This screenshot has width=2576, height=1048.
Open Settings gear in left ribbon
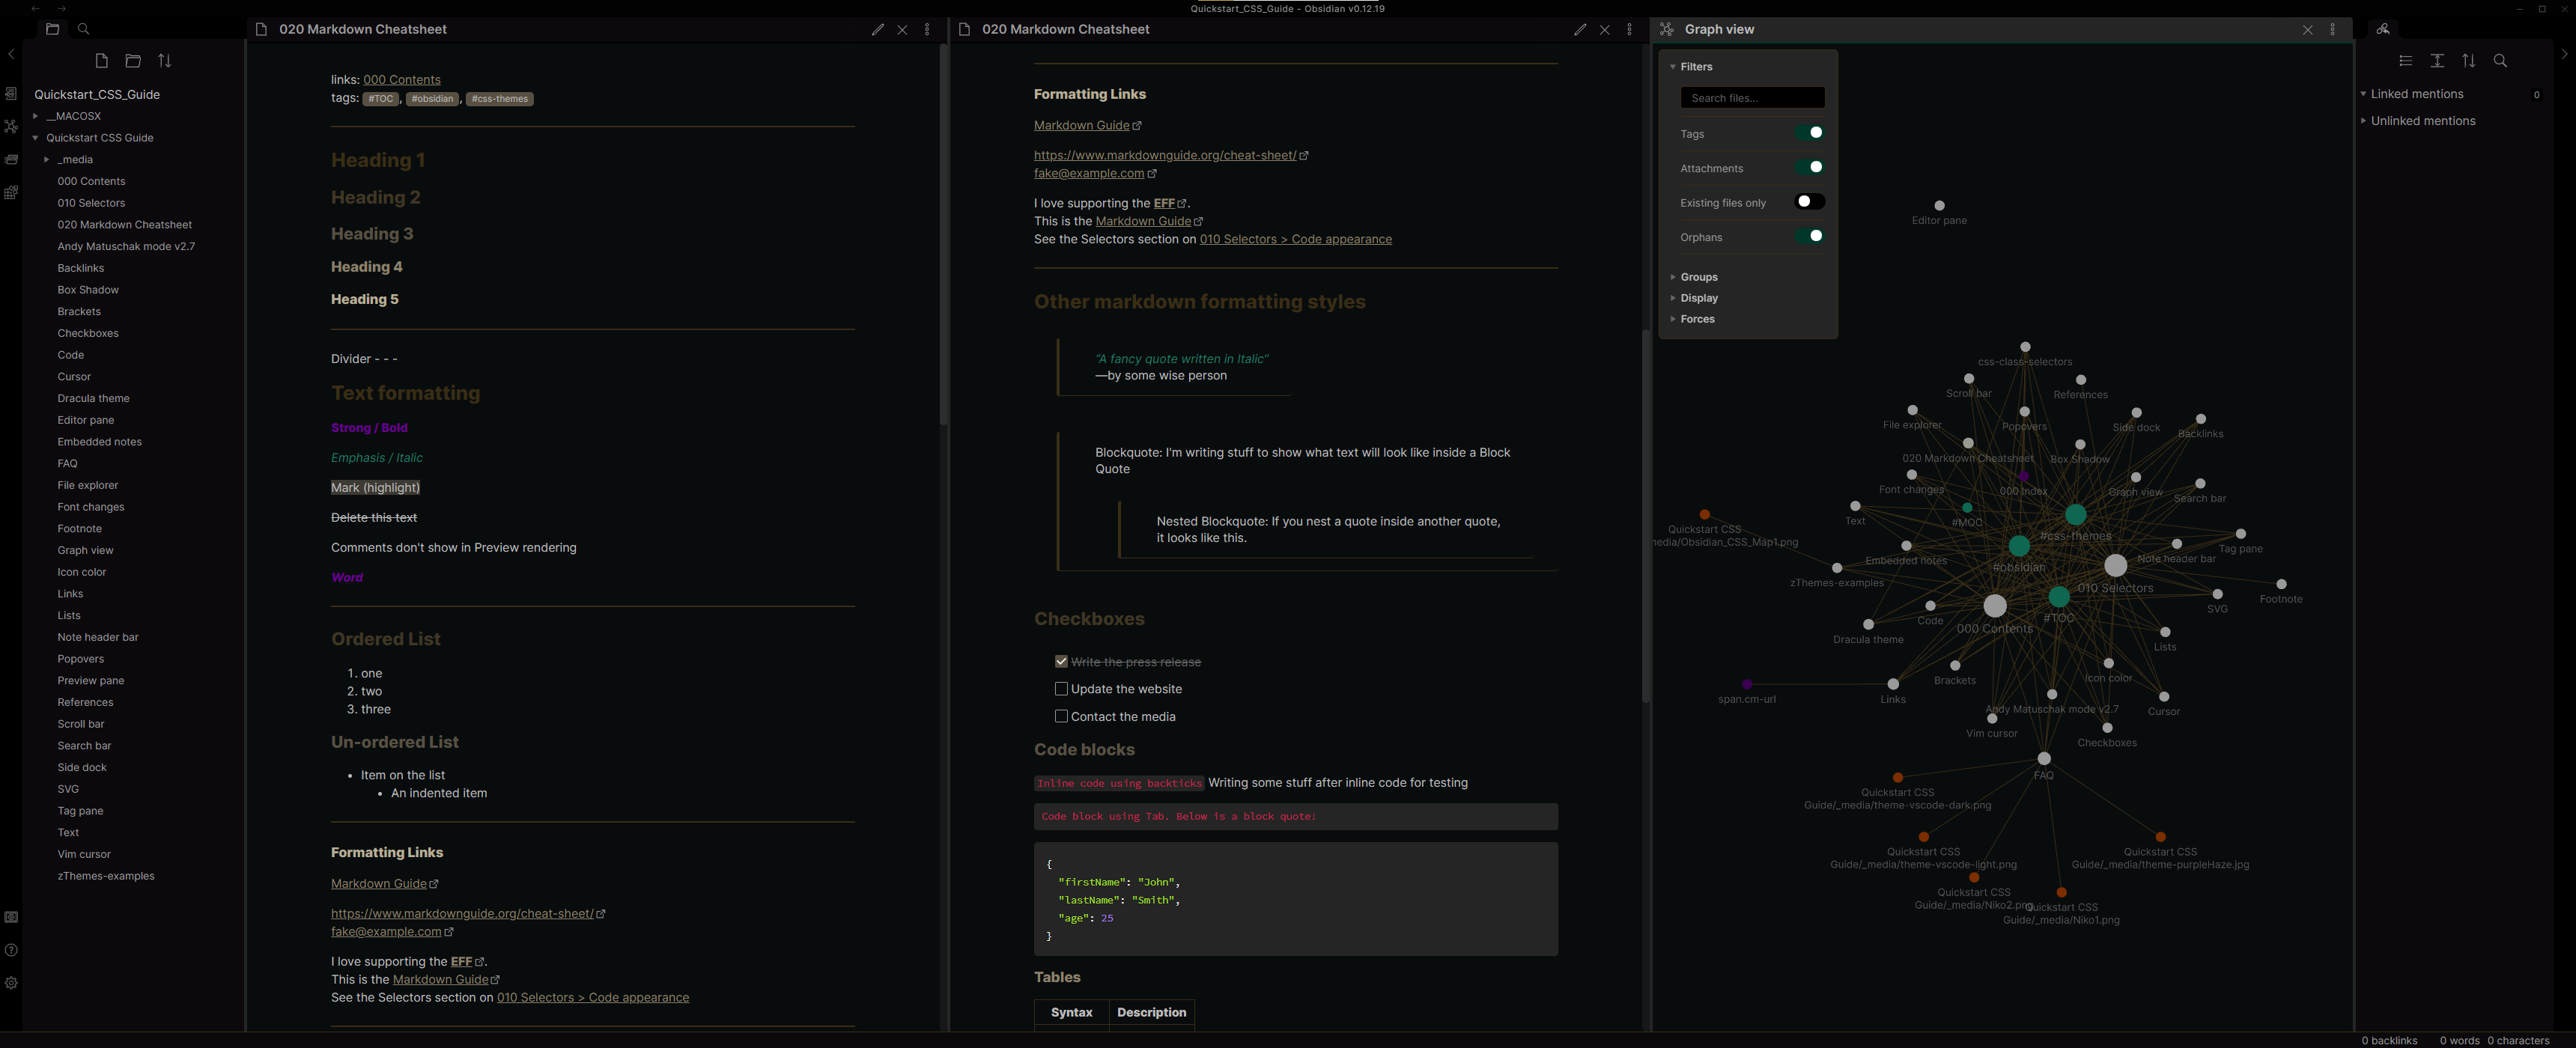(x=11, y=983)
